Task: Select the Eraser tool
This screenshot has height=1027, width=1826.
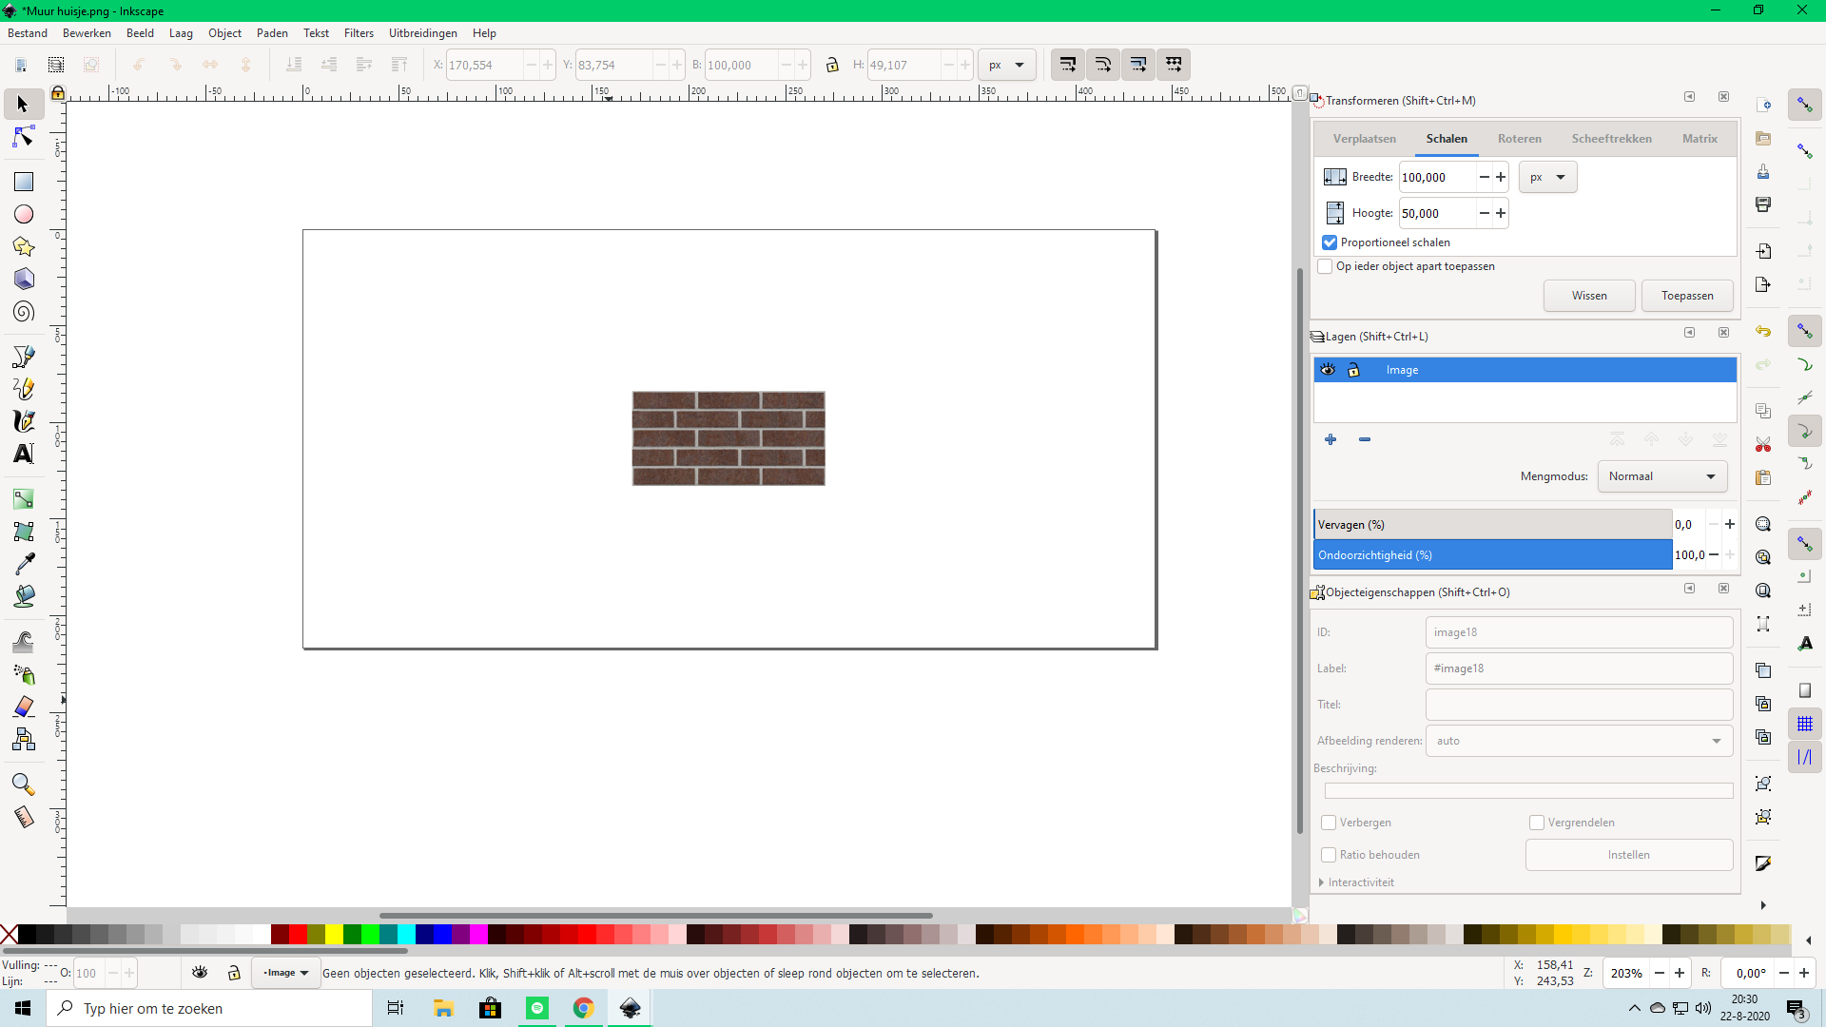Action: [x=24, y=707]
